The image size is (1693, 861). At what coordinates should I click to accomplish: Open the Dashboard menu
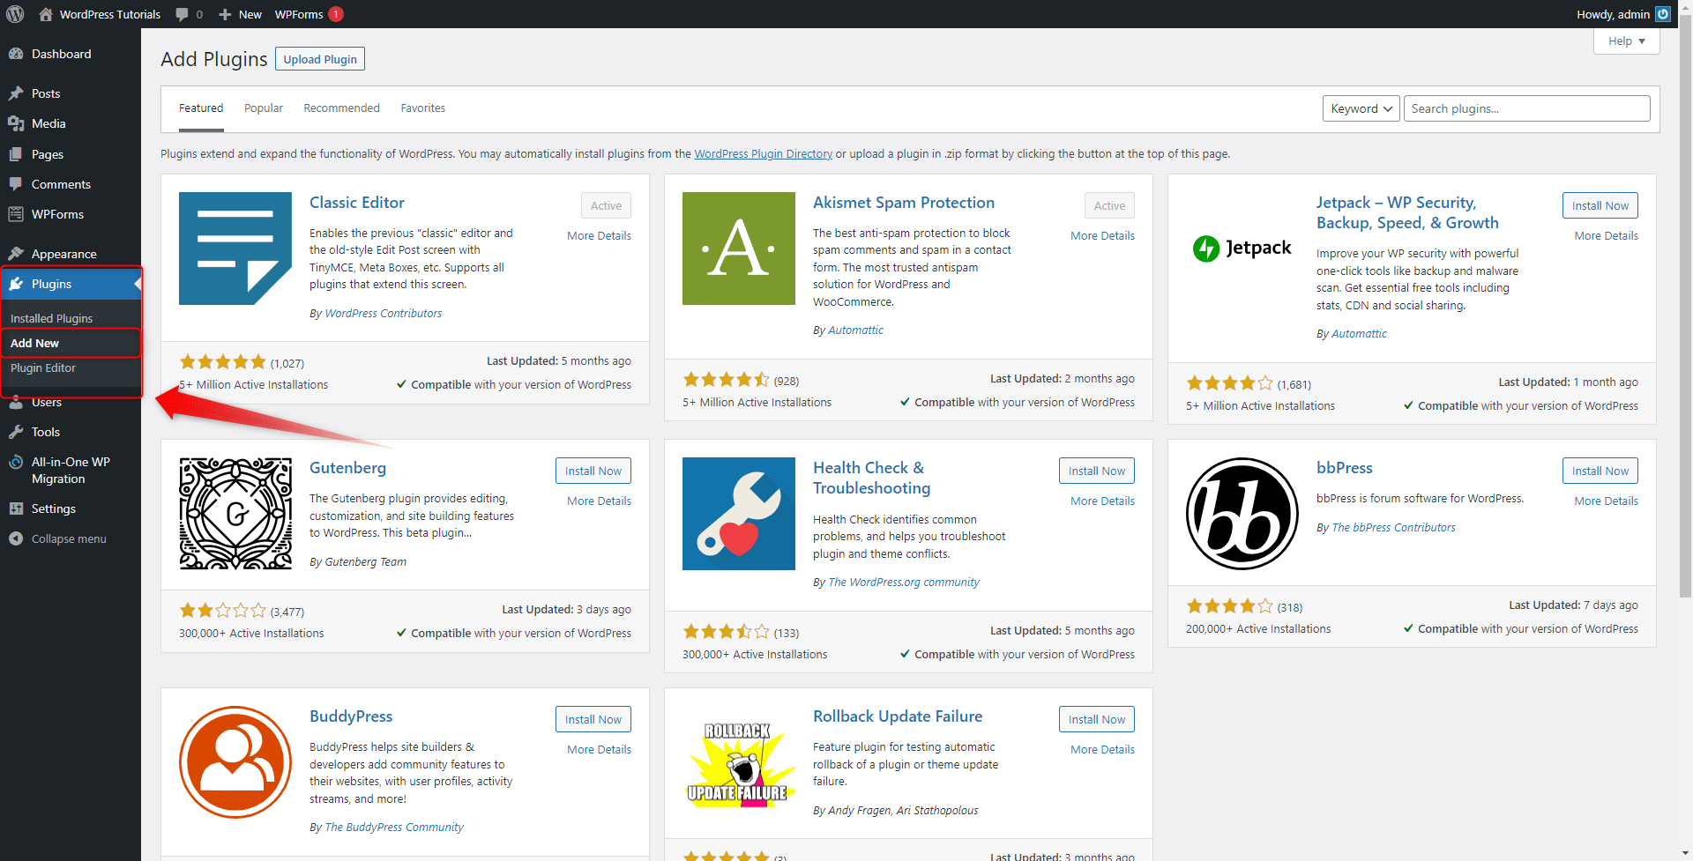71,54
